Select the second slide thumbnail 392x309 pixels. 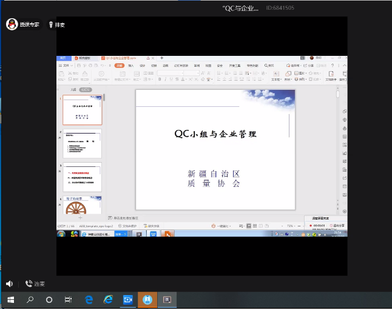tap(83, 144)
